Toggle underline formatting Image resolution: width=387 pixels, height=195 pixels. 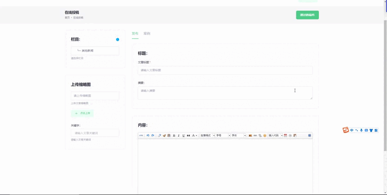183,136
